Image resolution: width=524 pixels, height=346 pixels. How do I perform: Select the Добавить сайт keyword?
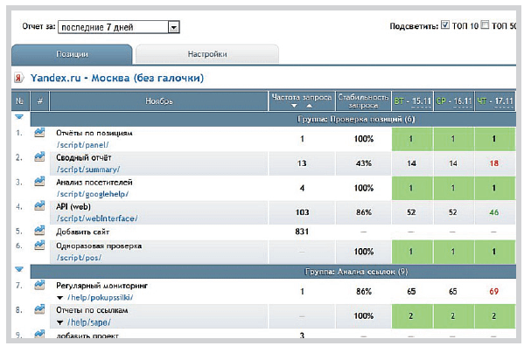click(x=82, y=232)
